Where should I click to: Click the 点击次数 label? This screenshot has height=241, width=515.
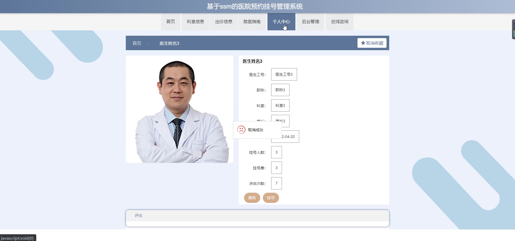(257, 184)
